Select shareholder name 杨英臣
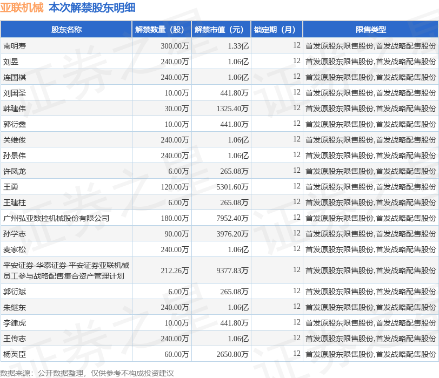 (15, 354)
